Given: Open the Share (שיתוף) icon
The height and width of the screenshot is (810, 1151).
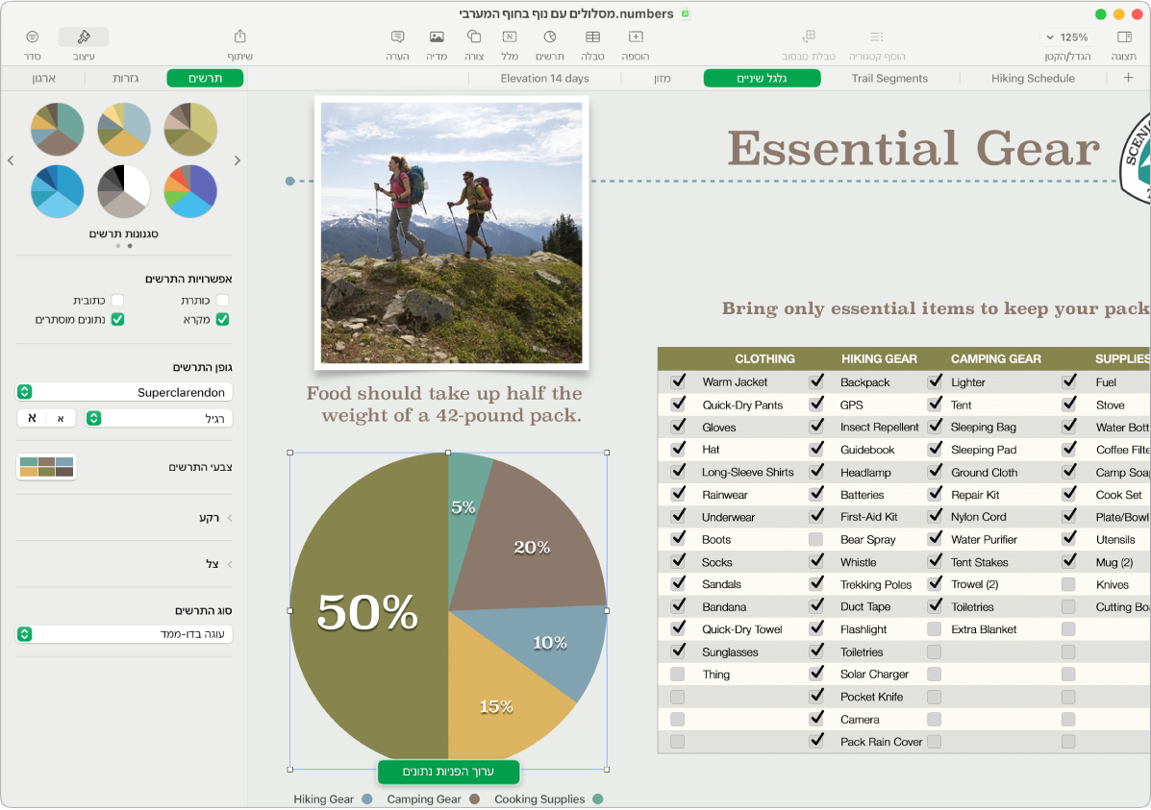Looking at the screenshot, I should [240, 37].
